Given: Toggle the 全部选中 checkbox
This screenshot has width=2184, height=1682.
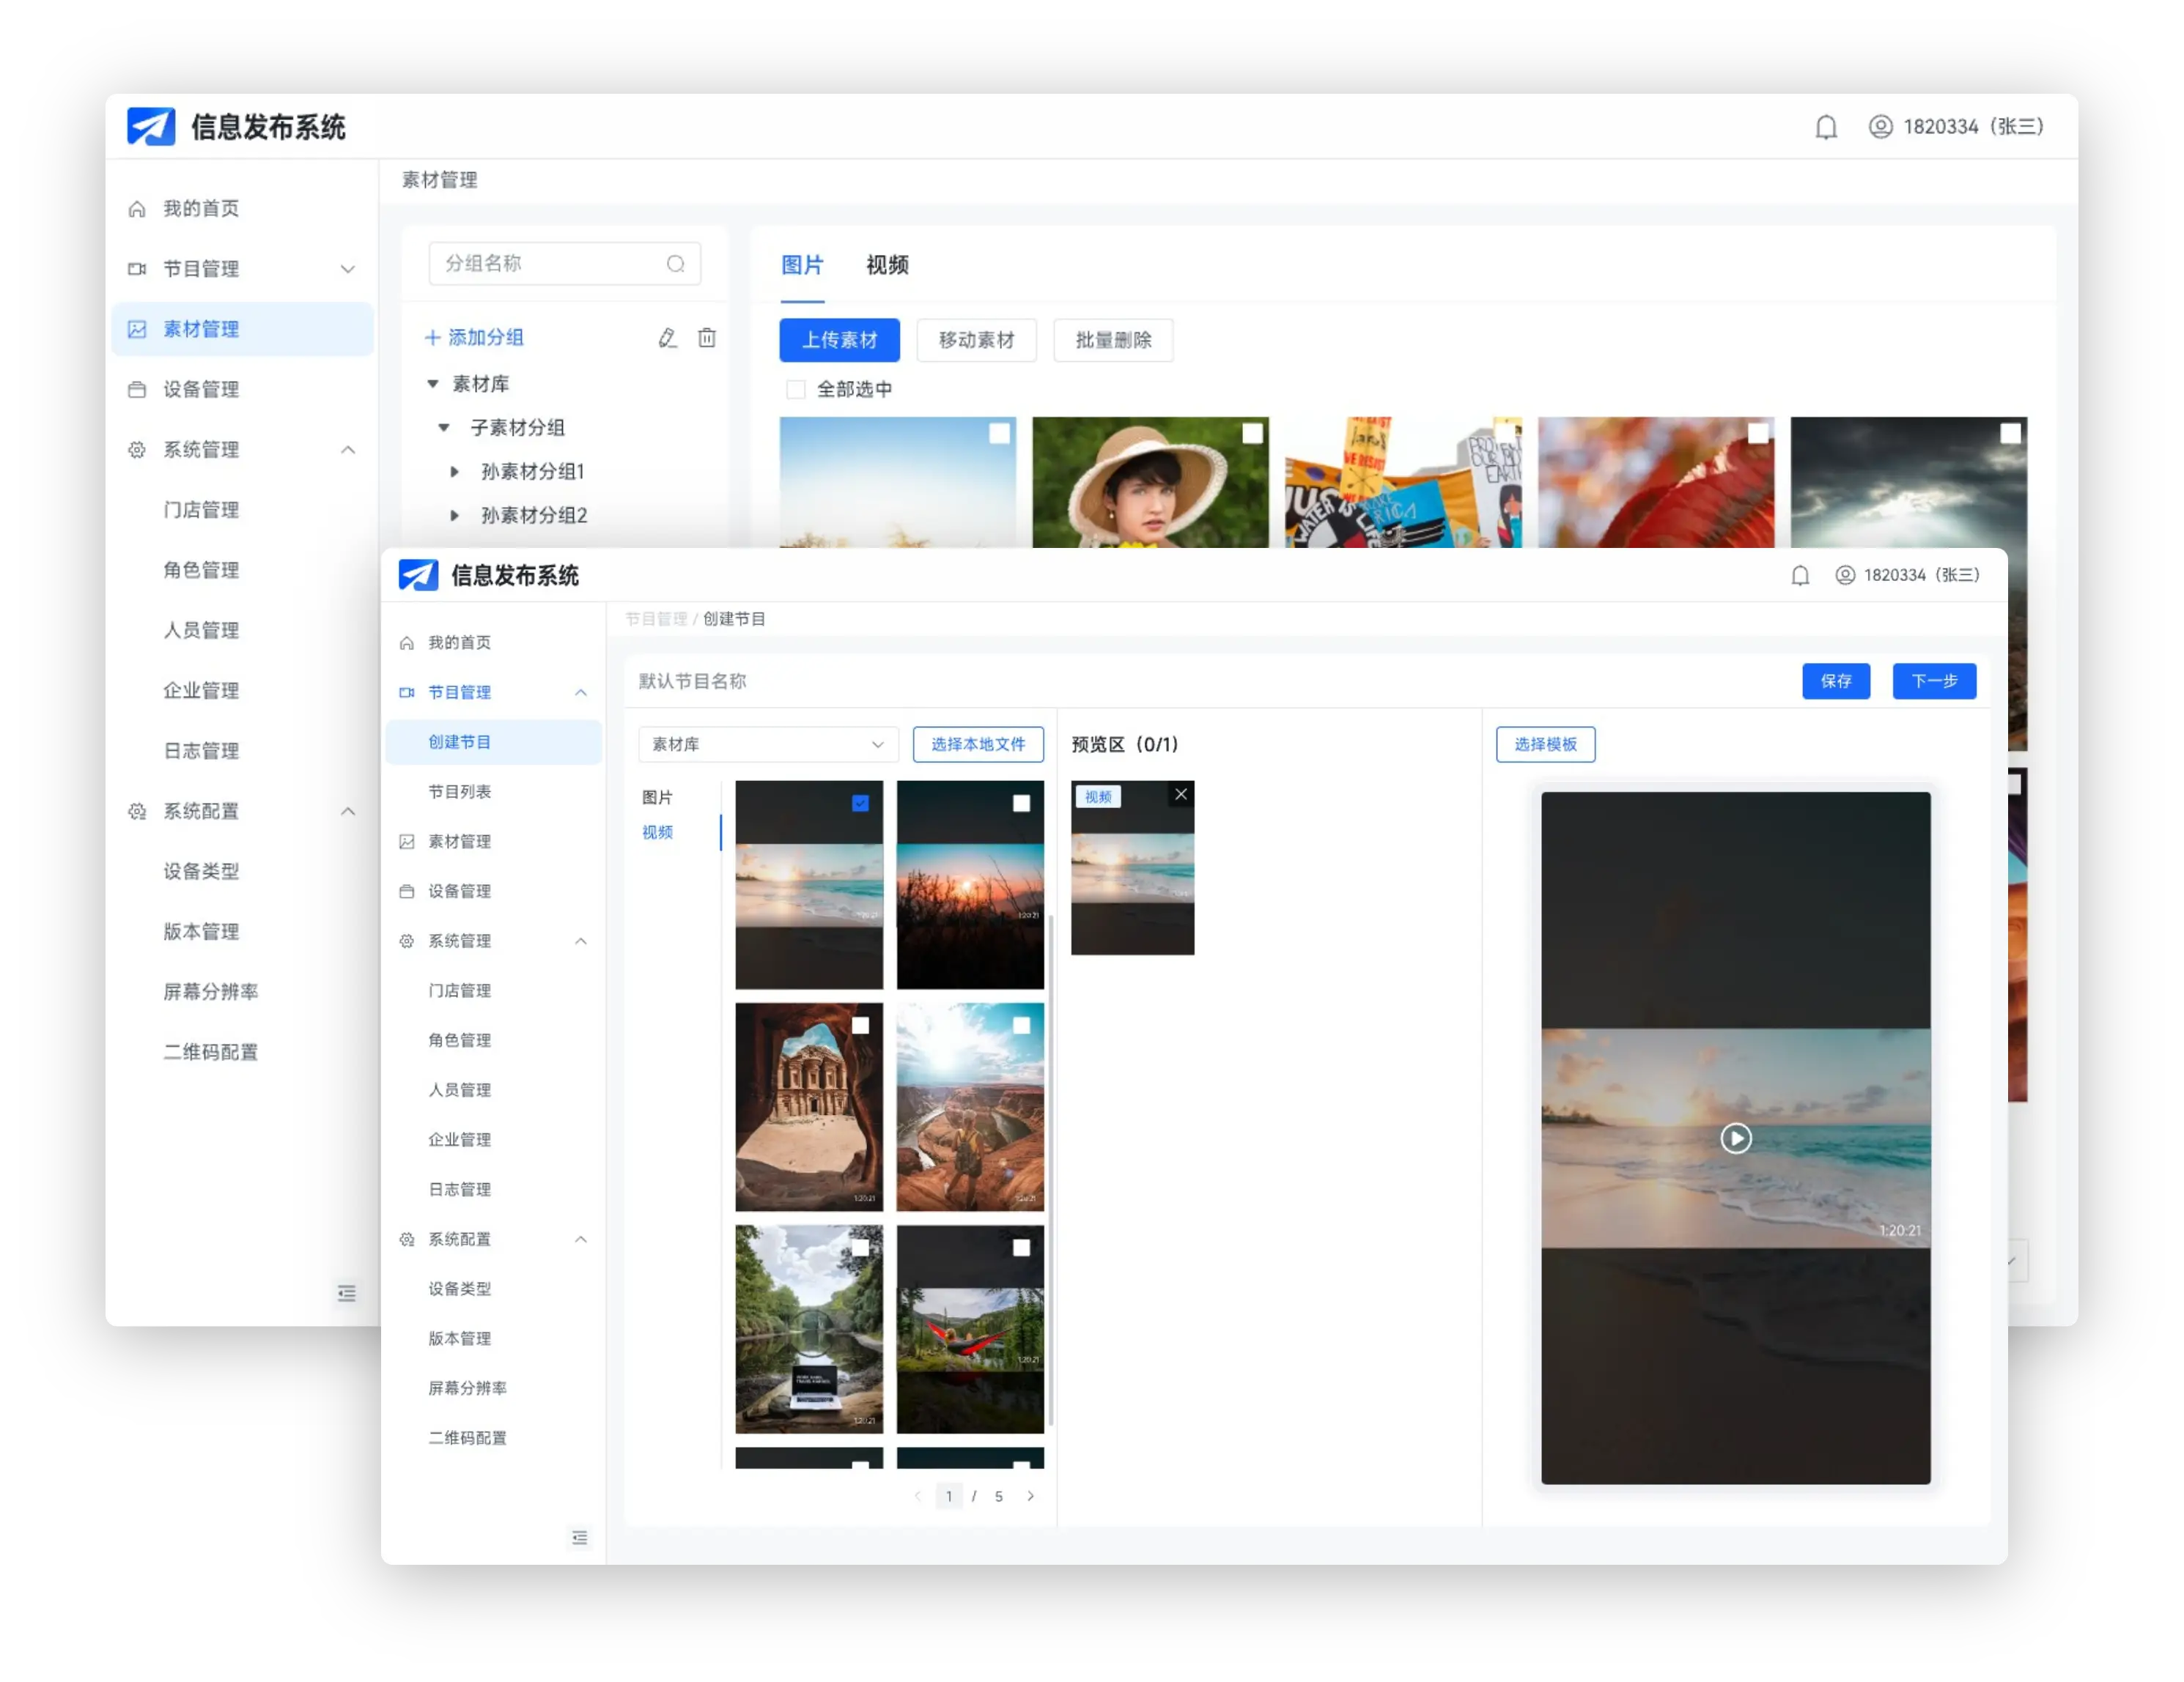Looking at the screenshot, I should click(796, 390).
